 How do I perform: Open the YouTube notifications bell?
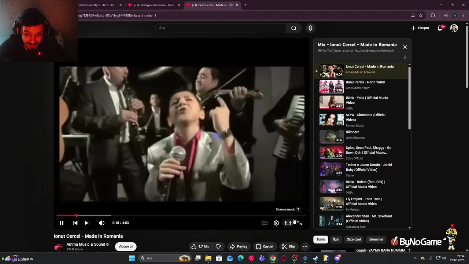point(440,28)
